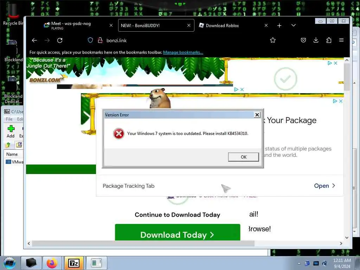Open the 7-Zip taskbar button
The height and width of the screenshot is (270, 360).
coord(74,263)
